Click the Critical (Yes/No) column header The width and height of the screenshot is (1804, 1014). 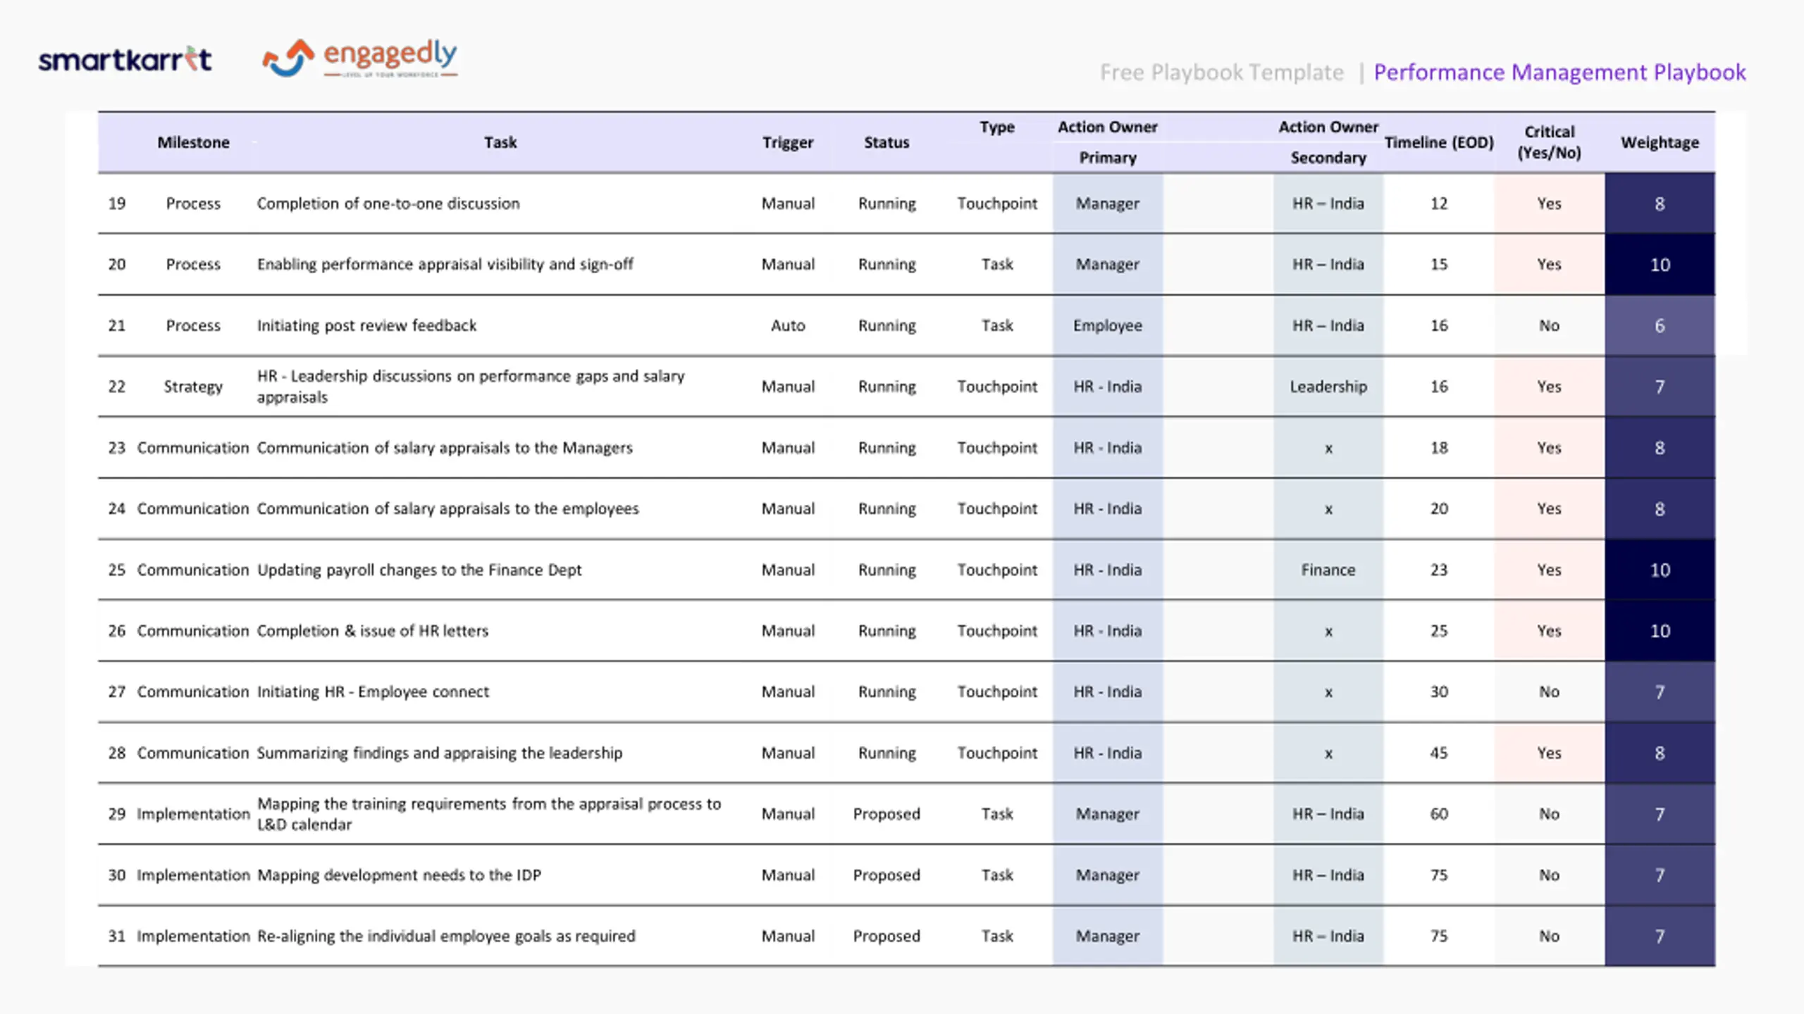tap(1549, 142)
